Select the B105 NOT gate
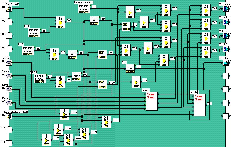 point(64,114)
